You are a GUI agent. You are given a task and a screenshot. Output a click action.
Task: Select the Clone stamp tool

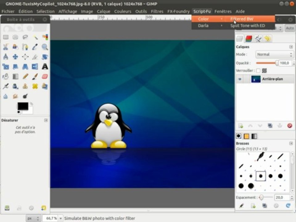point(25,86)
